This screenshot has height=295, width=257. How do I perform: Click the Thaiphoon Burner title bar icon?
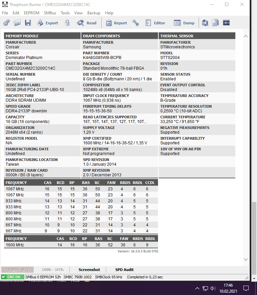click(x=5, y=4)
